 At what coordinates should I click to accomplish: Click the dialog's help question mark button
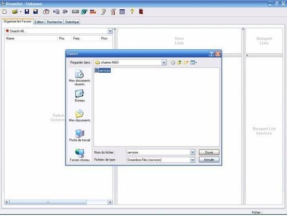pos(211,54)
